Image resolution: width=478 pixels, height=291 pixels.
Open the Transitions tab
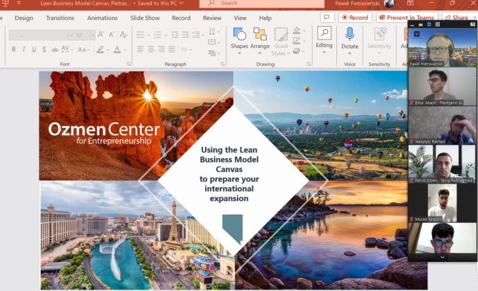coord(60,18)
